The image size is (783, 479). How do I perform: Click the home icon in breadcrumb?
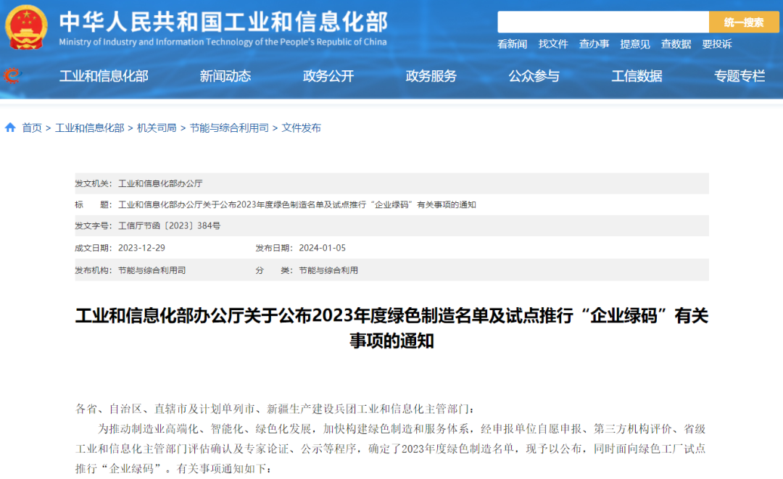(x=10, y=128)
